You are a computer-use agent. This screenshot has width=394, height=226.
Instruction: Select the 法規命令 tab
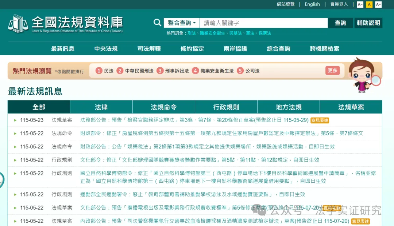(x=163, y=107)
